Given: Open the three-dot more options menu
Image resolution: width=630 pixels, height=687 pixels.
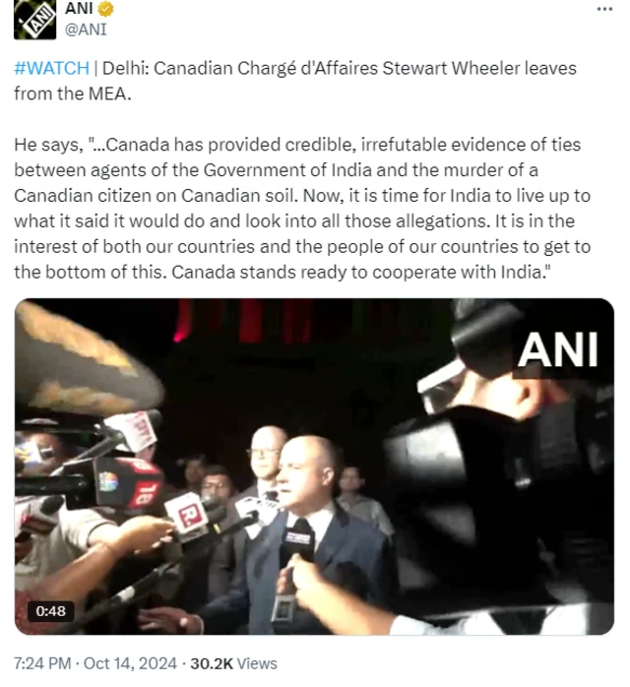Looking at the screenshot, I should coord(604,9).
